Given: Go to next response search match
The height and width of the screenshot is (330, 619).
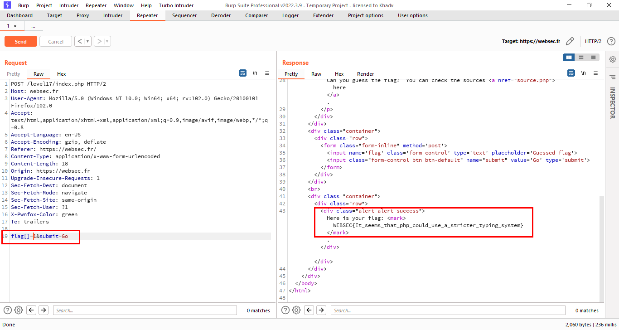Looking at the screenshot, I should [x=321, y=310].
